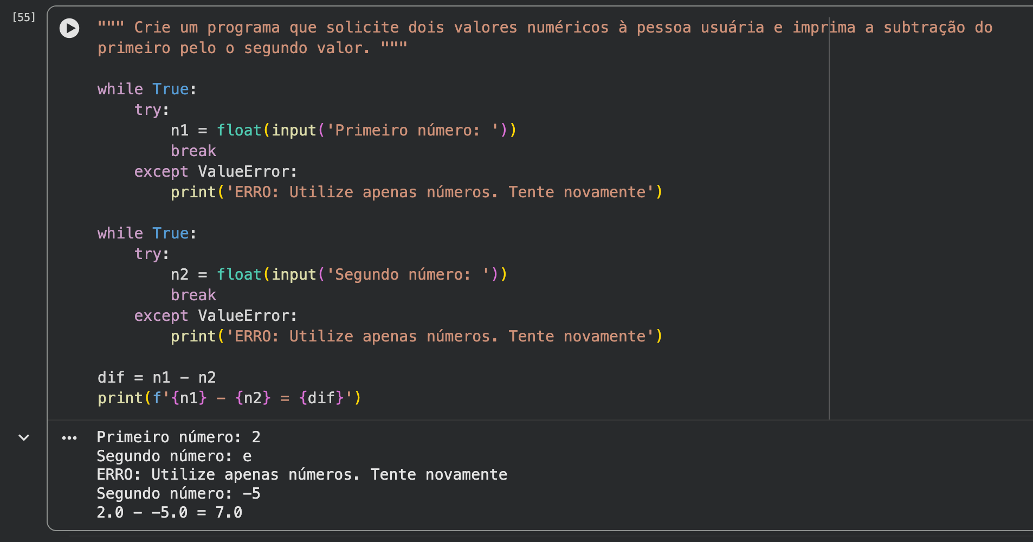Click the line 'n1 = float(input('Primeiro número: '))'
The height and width of the screenshot is (542, 1033).
344,131
